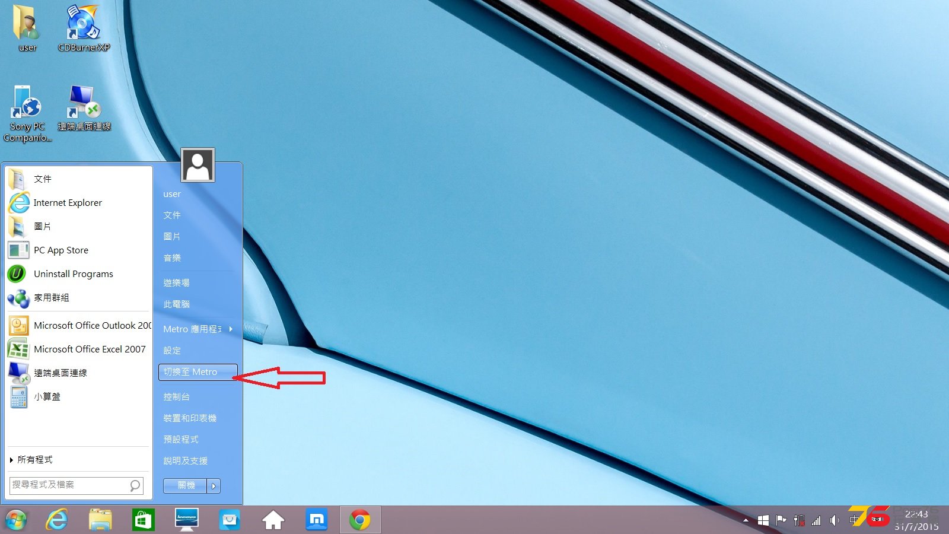Screen dimensions: 949x534
Task: Click the Start orb button
Action: [16, 520]
